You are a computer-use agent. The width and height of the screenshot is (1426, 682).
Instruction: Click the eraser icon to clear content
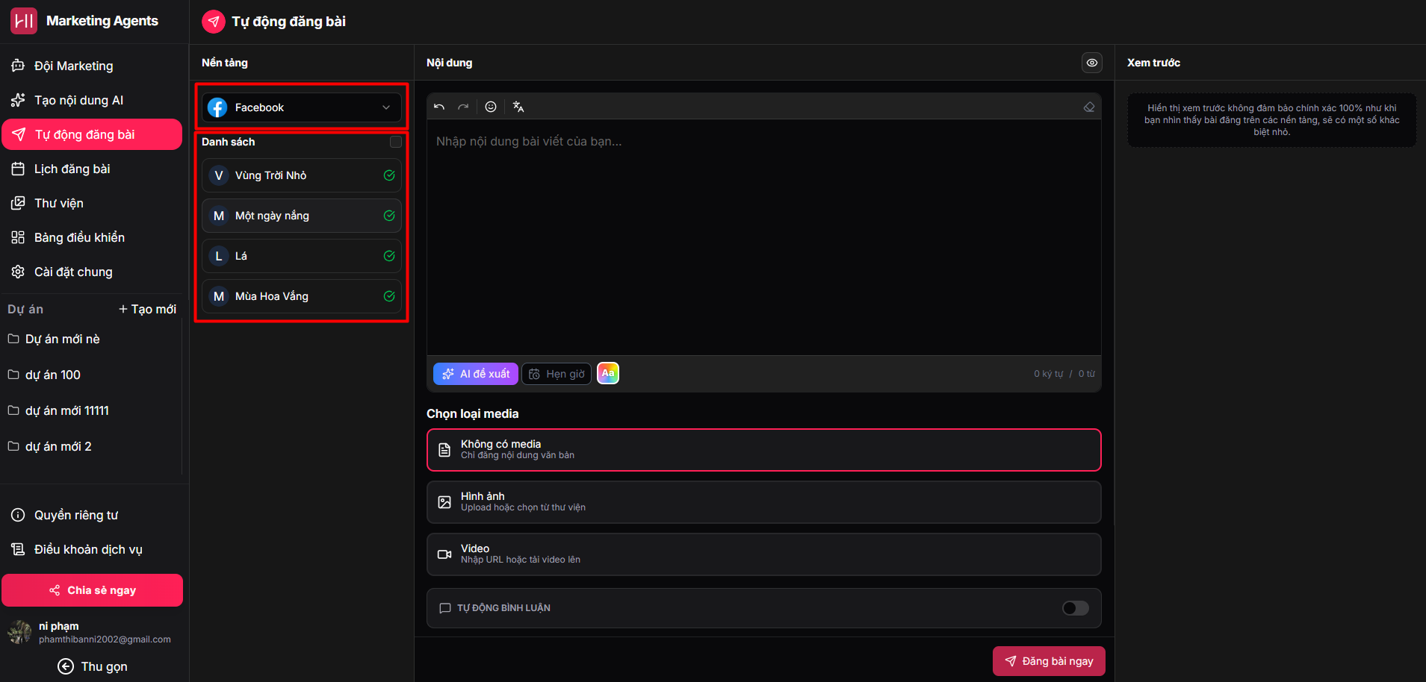click(1088, 107)
